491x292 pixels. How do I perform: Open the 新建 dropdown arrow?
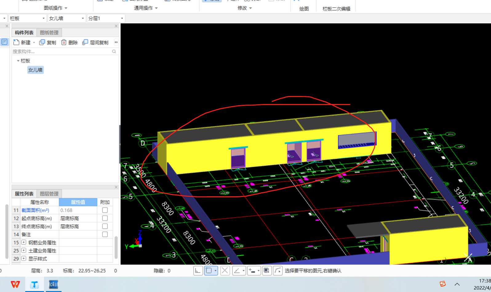pos(34,42)
